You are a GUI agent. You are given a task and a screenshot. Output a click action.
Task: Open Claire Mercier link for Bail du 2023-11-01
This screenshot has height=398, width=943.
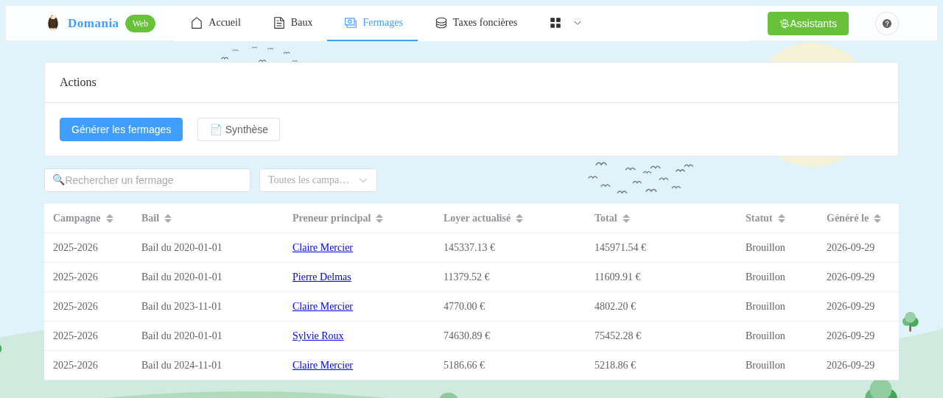click(x=323, y=307)
